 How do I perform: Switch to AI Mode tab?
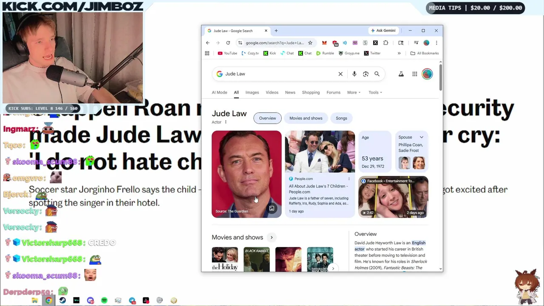click(220, 92)
